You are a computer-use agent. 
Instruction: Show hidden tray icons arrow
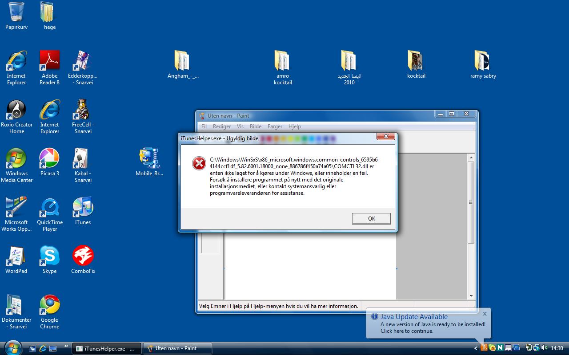(476, 348)
